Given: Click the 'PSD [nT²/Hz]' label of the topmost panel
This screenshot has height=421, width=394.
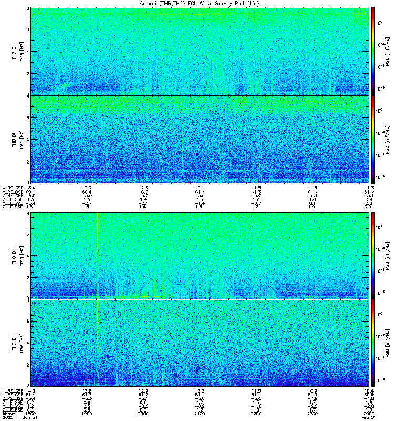Looking at the screenshot, I should (x=387, y=52).
